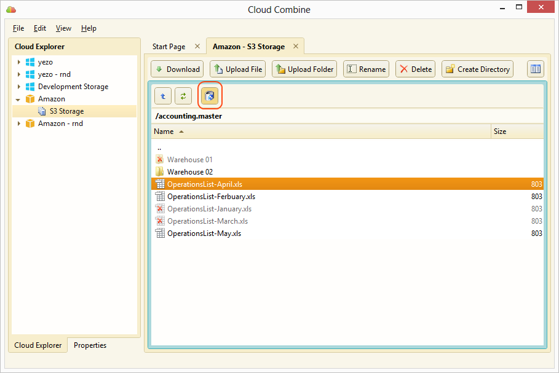Image resolution: width=559 pixels, height=373 pixels.
Task: Select the Amazon - S3 Storage tab
Action: coord(249,47)
